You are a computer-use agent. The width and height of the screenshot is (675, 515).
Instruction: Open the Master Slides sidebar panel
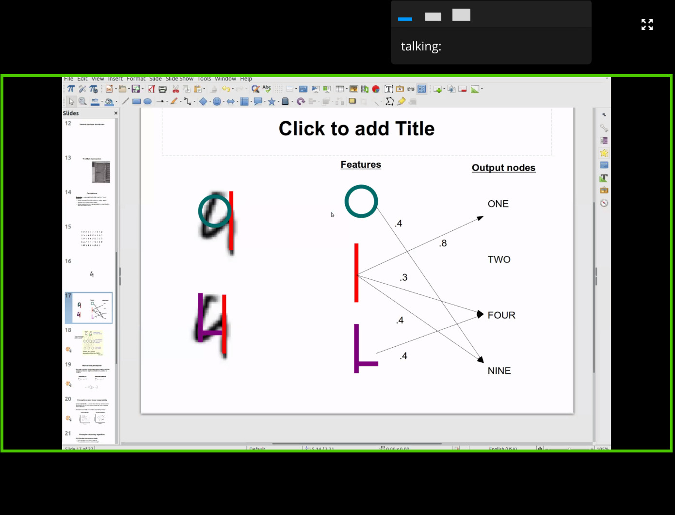(604, 165)
